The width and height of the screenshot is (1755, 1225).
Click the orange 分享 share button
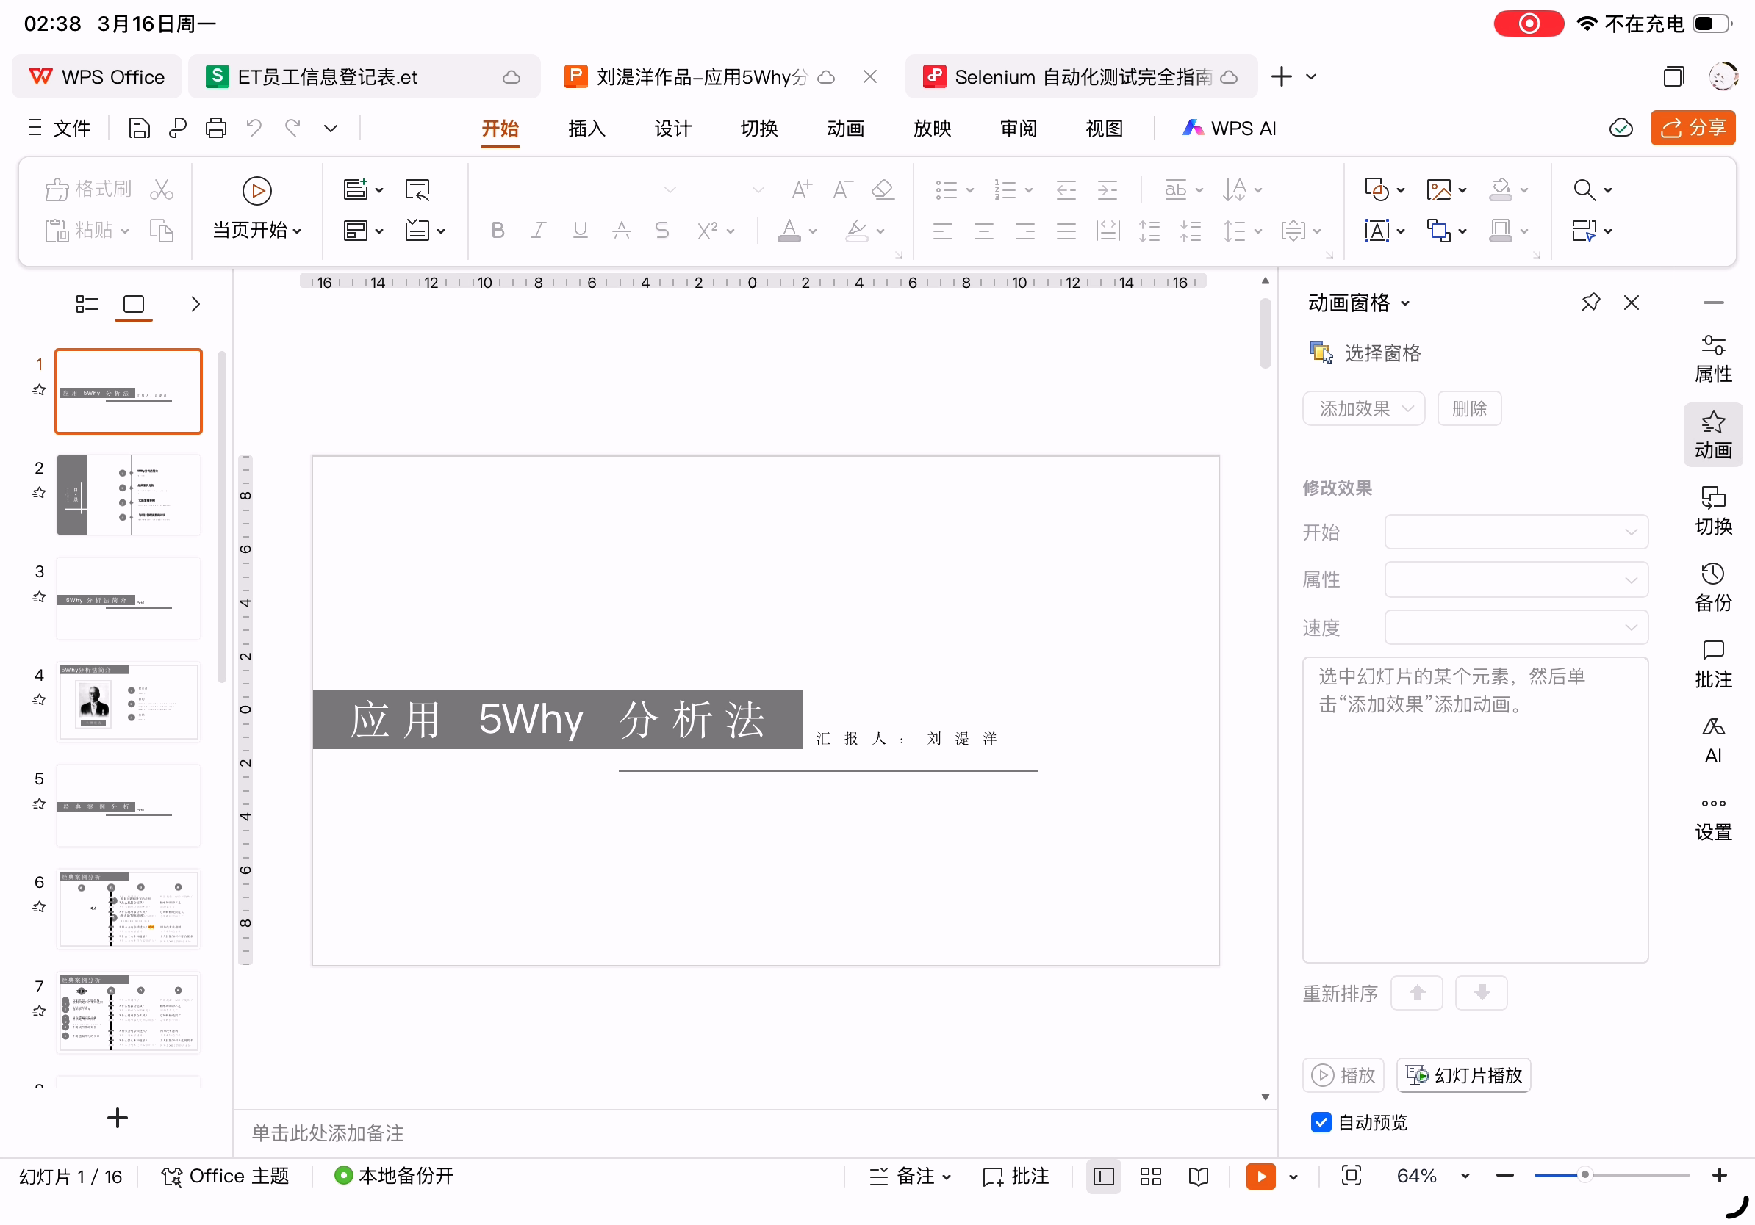tap(1693, 128)
